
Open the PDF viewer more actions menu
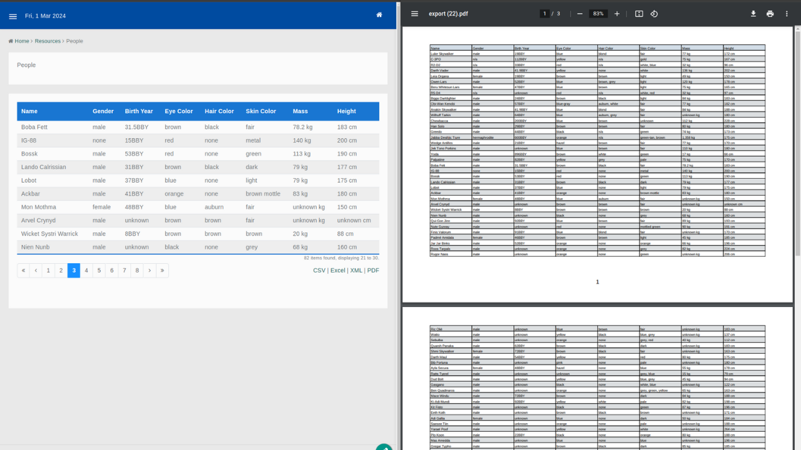point(787,14)
